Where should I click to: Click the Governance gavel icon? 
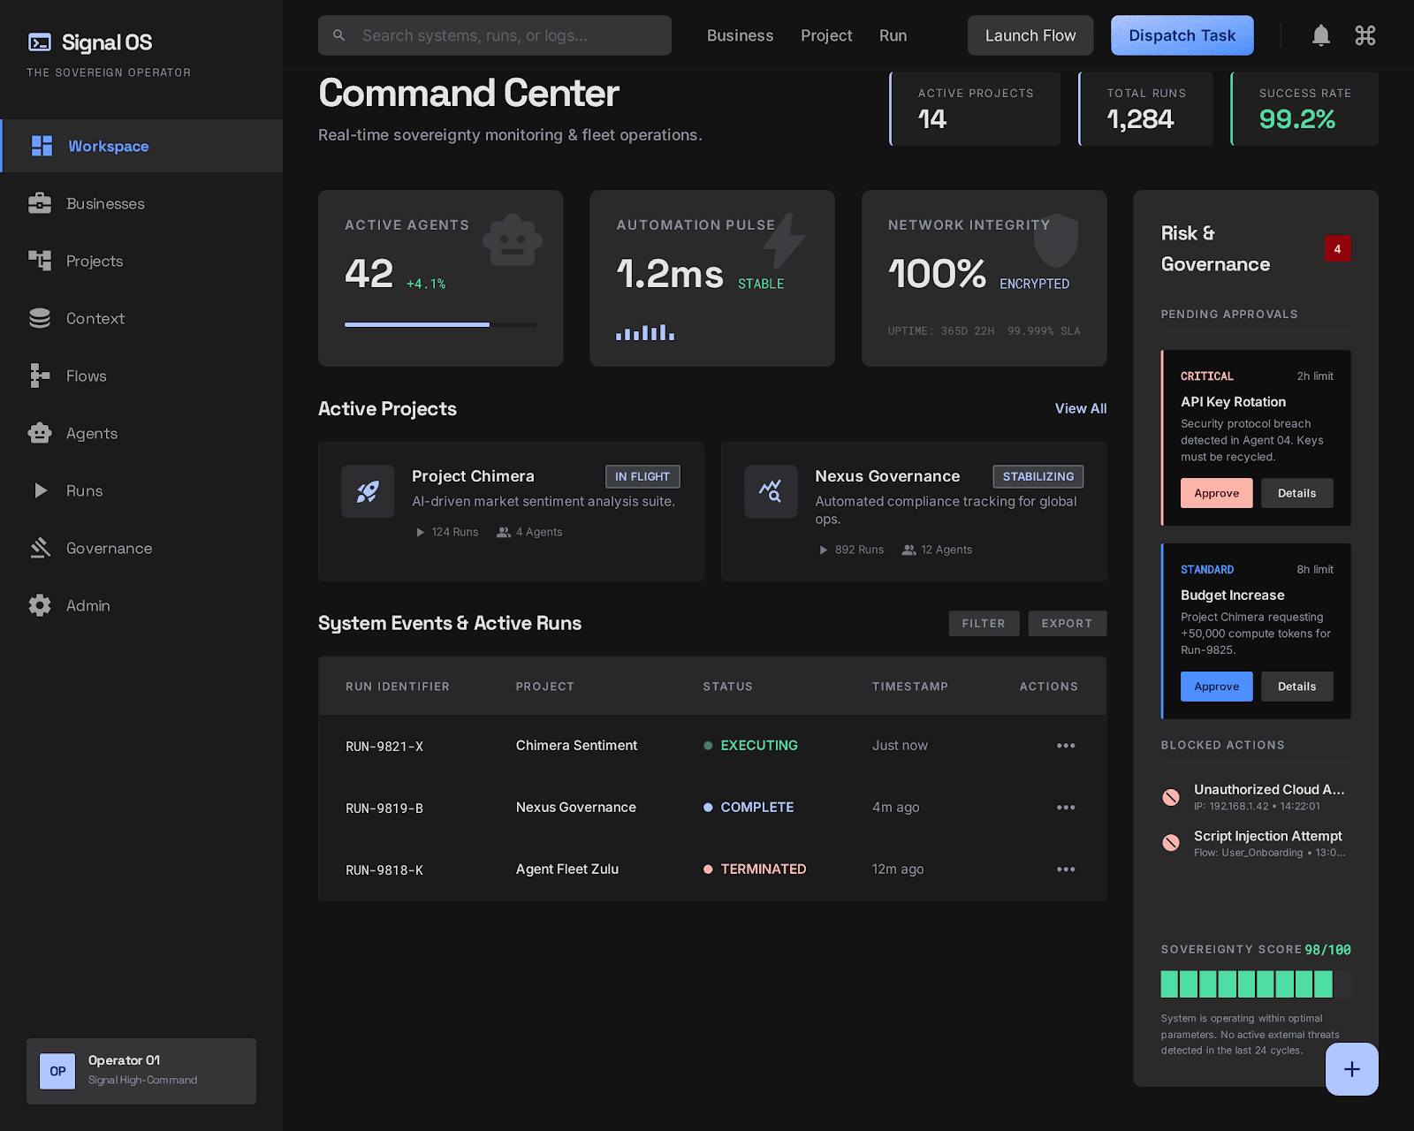click(x=40, y=548)
